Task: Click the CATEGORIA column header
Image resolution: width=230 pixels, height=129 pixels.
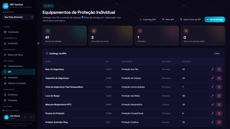Action: pos(127,62)
